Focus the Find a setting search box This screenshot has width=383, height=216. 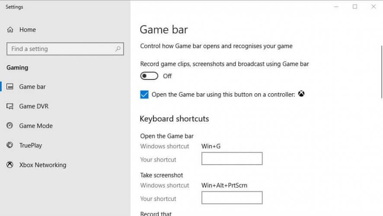click(65, 49)
